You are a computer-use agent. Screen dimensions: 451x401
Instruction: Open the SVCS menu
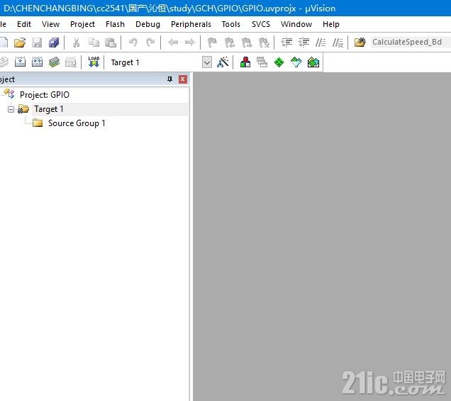click(260, 24)
